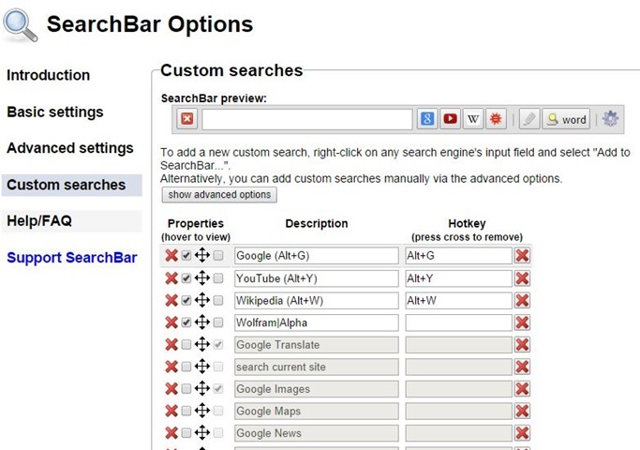Uncheck the enabled checkbox for Google row
The height and width of the screenshot is (450, 640).
[186, 256]
